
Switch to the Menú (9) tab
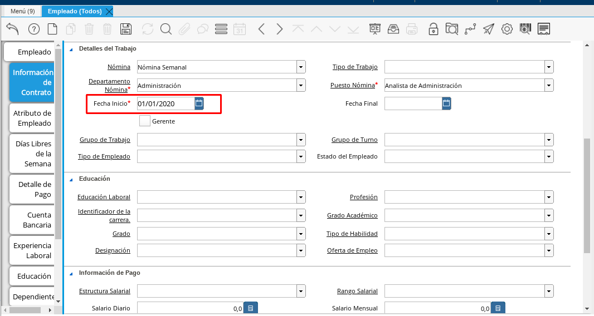point(23,11)
